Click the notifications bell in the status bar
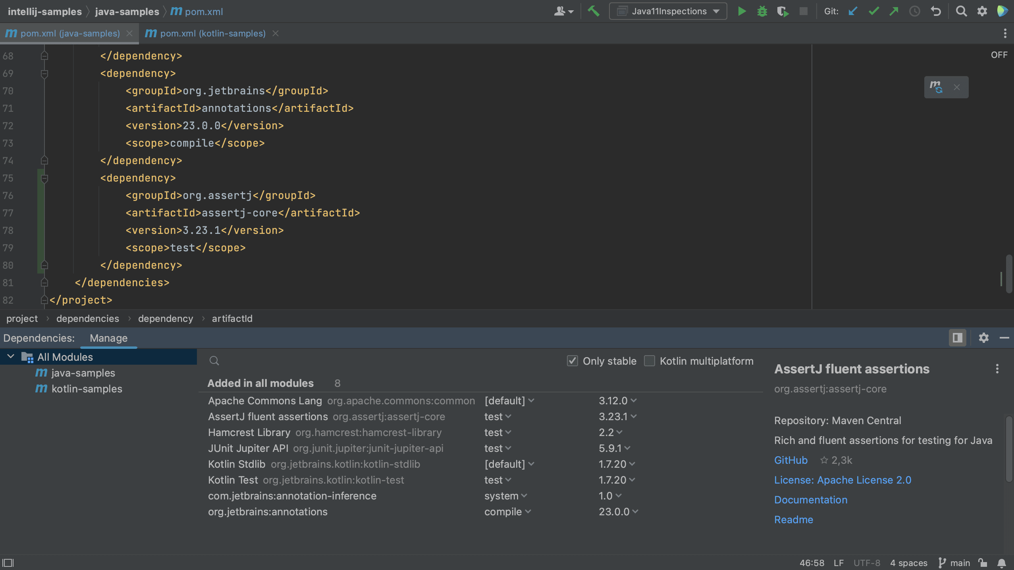Image resolution: width=1014 pixels, height=570 pixels. [1002, 562]
